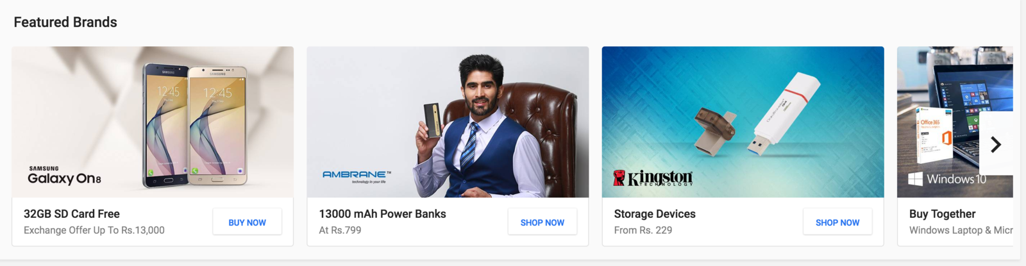Click the Exchange Offer Up To Rs.13,000 text
Image resolution: width=1026 pixels, height=266 pixels.
point(94,230)
